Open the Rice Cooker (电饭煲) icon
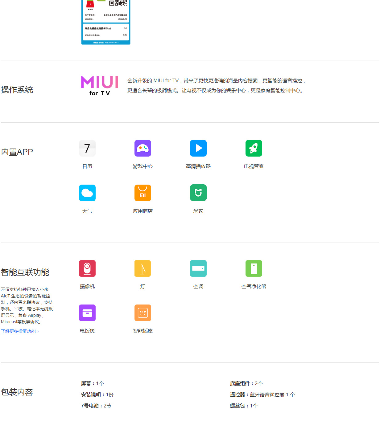This screenshot has height=421, width=380. click(x=87, y=313)
